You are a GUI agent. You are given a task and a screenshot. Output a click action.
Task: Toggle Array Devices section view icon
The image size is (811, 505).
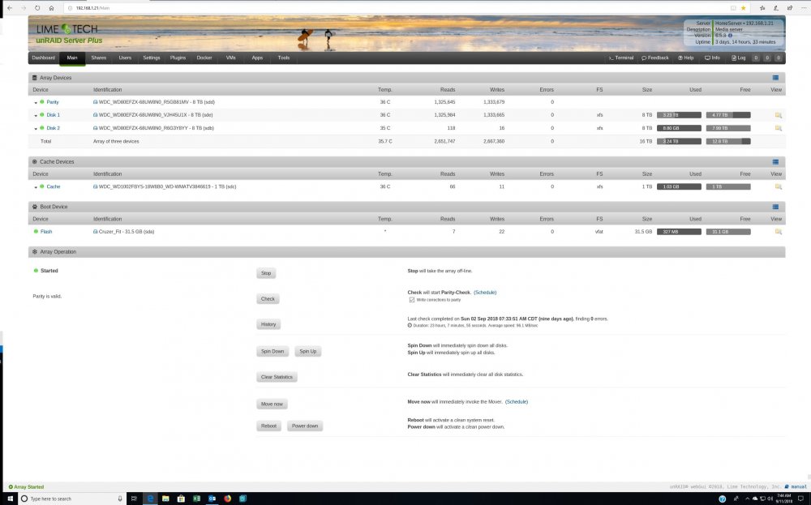(775, 78)
